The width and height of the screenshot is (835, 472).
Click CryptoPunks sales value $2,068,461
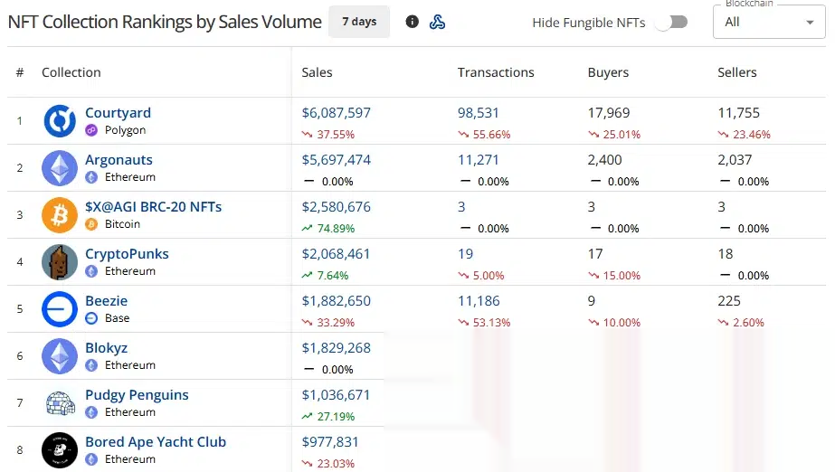336,254
